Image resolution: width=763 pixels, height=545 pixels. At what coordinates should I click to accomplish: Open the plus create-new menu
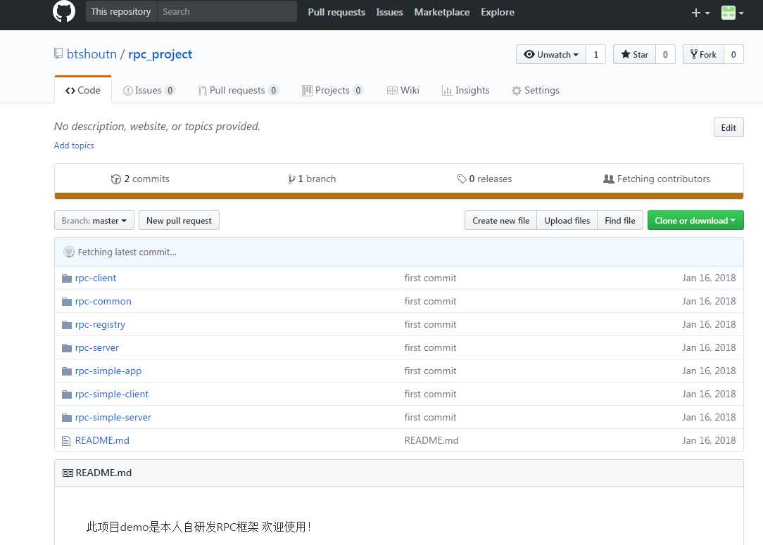[x=700, y=13]
